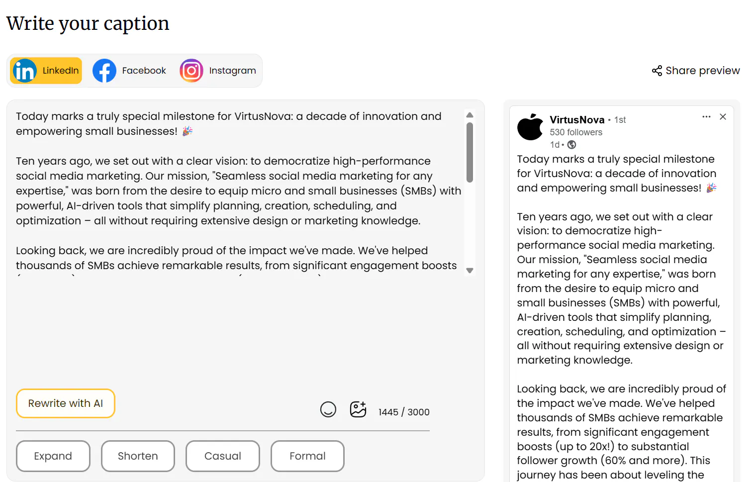
Task: Click the share icon beside Share preview
Action: tap(657, 71)
